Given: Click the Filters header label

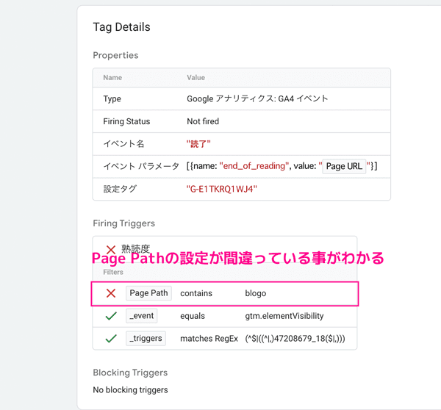Looking at the screenshot, I should click(113, 272).
